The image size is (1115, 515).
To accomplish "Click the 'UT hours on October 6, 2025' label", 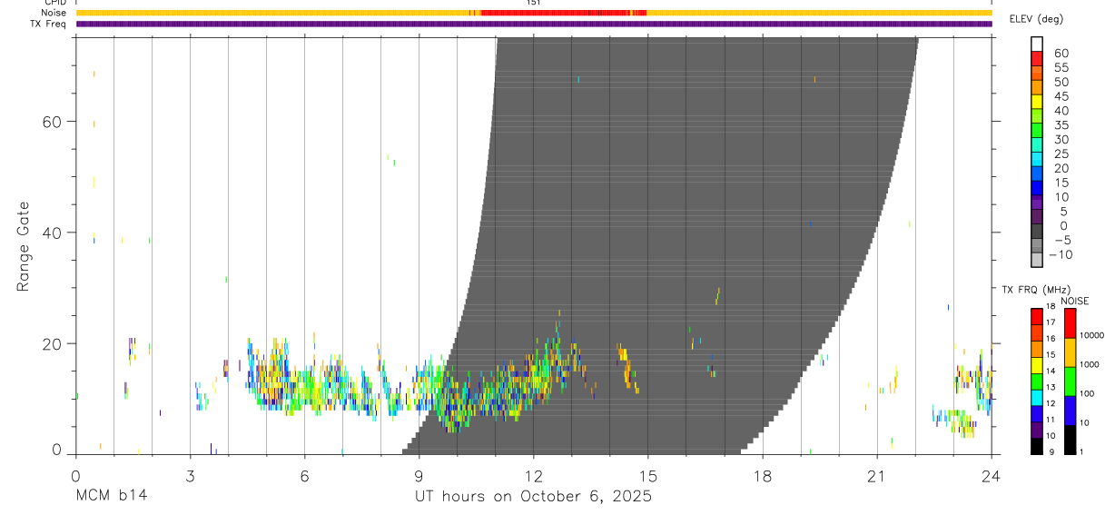I will pyautogui.click(x=533, y=497).
